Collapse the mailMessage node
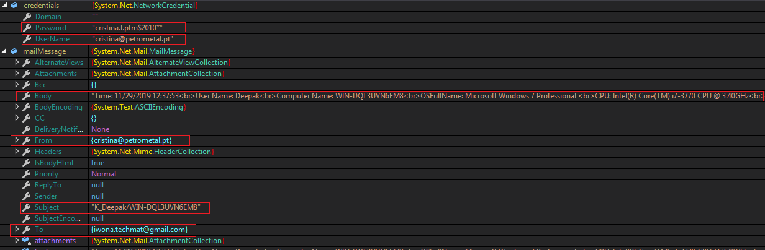The image size is (765, 250). pos(5,51)
